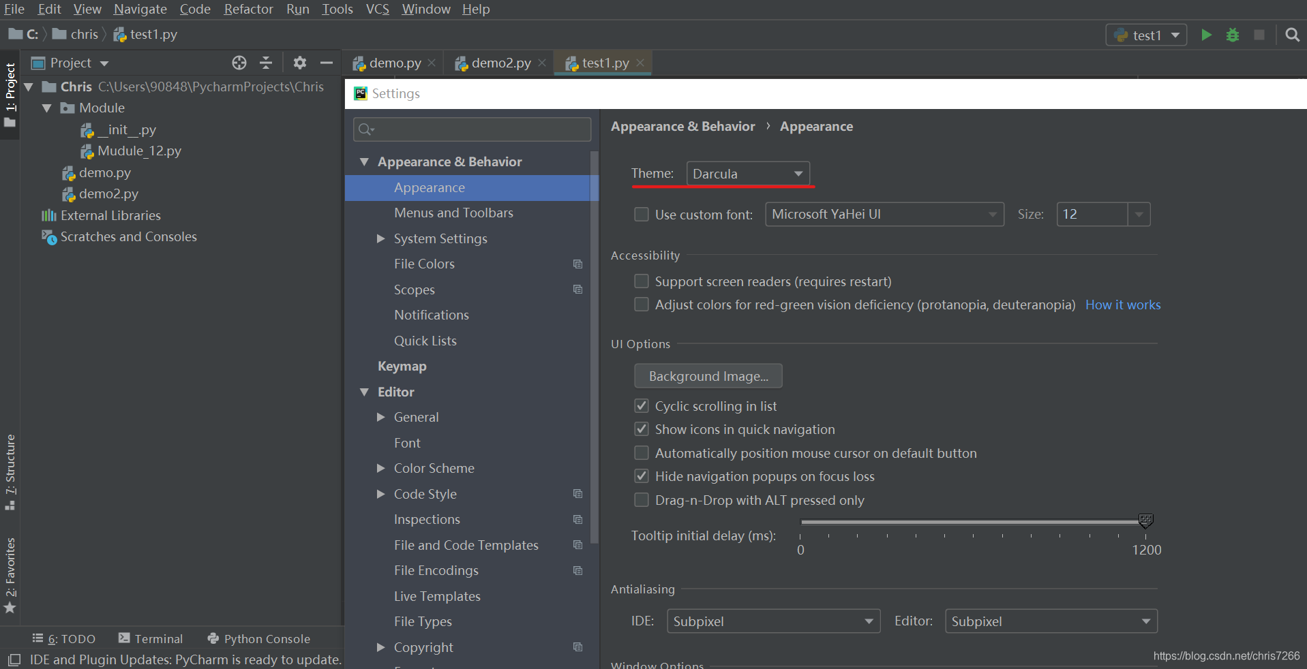Collapse the Appearance & Behavior settings group
This screenshot has height=669, width=1307.
(364, 162)
